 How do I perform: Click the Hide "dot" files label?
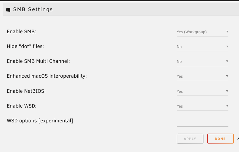[x=25, y=46]
